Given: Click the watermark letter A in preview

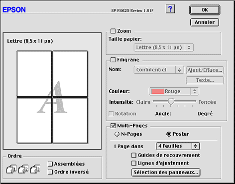Looking at the screenshot, I should (x=52, y=97).
